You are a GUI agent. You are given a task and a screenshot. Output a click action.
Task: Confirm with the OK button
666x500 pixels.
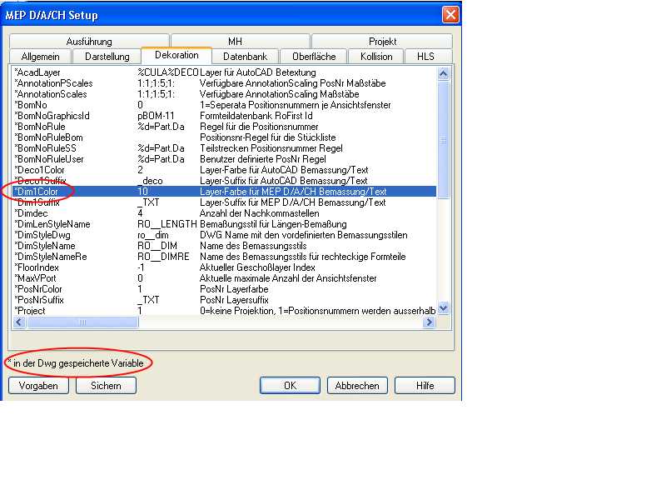coord(290,386)
